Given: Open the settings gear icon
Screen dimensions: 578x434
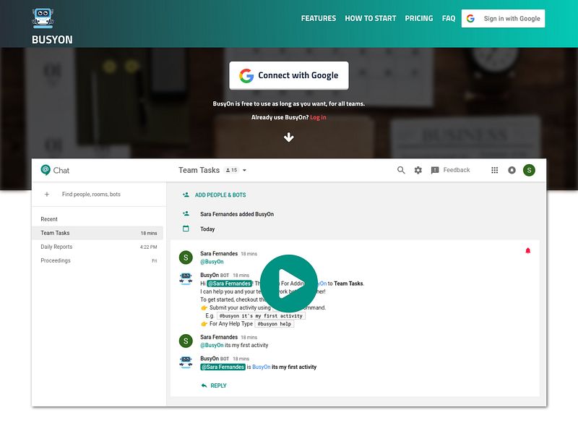Looking at the screenshot, I should pos(418,170).
